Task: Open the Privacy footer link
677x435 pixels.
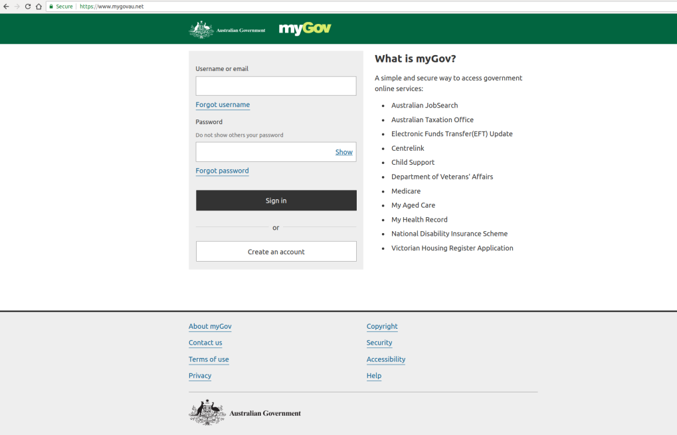Action: [200, 375]
